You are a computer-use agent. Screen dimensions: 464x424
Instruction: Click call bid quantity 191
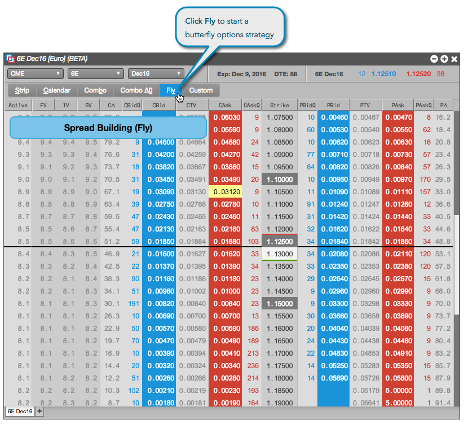[x=134, y=304]
